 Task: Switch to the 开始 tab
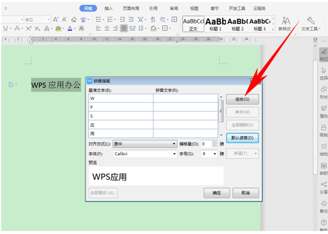click(88, 8)
